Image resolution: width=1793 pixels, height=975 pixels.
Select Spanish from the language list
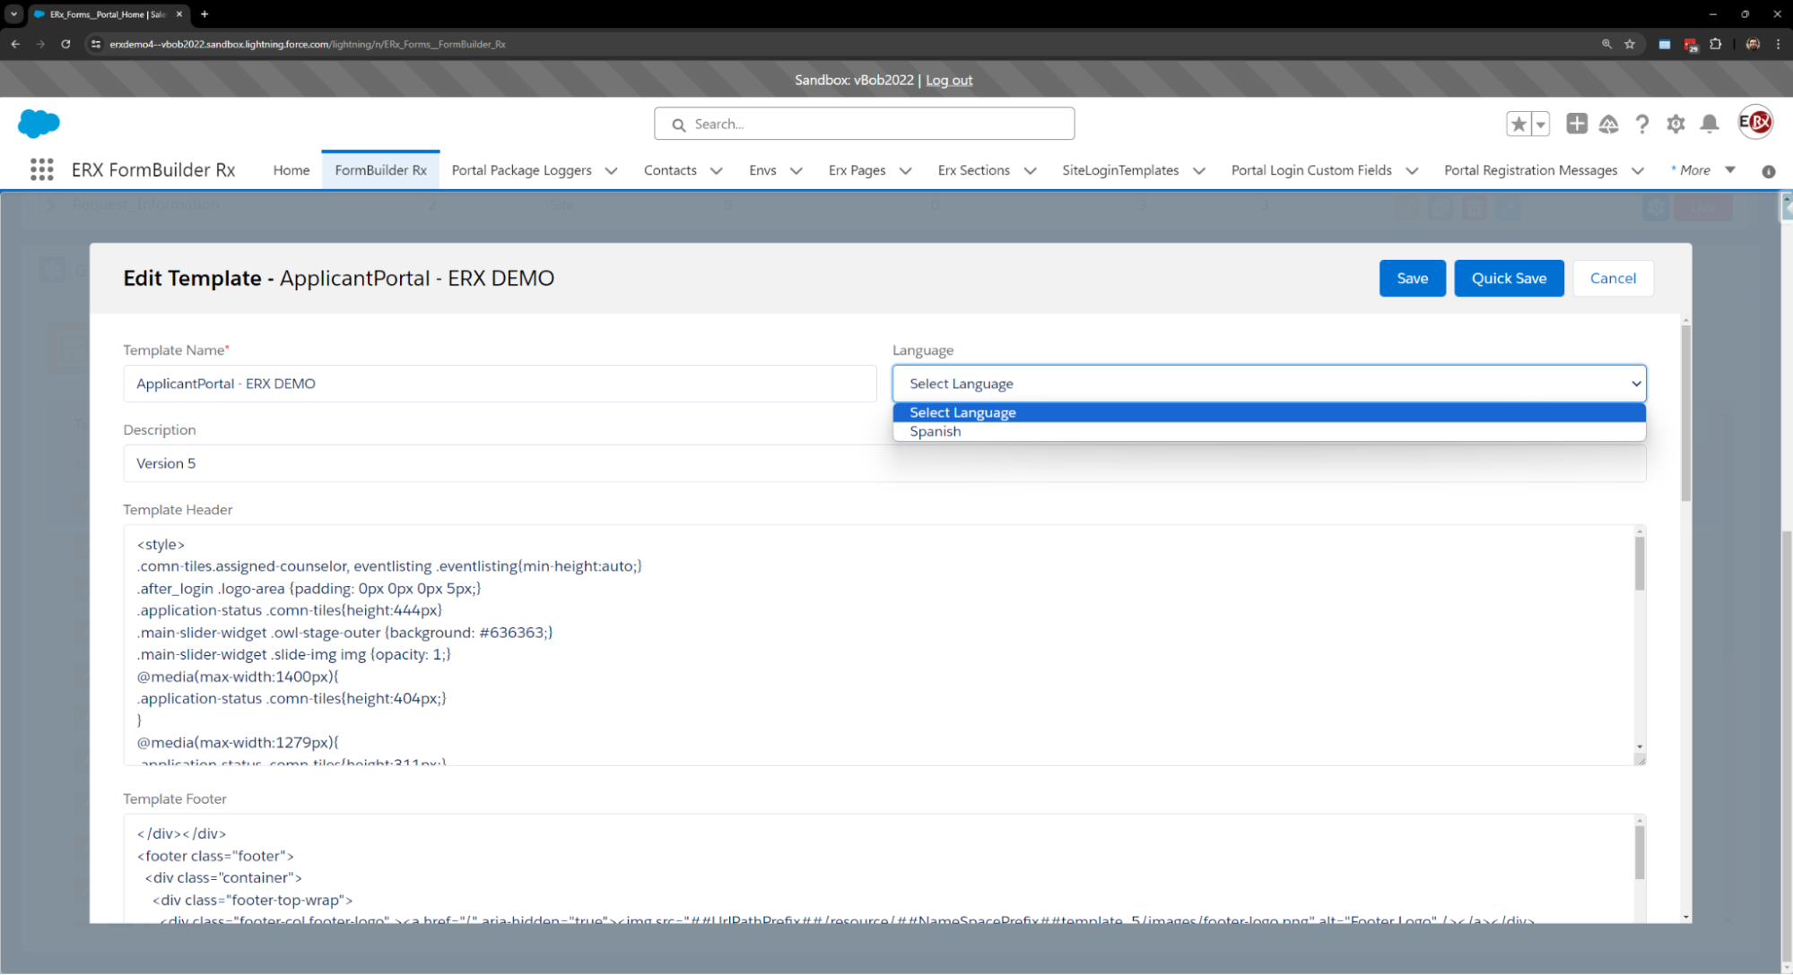(x=935, y=432)
